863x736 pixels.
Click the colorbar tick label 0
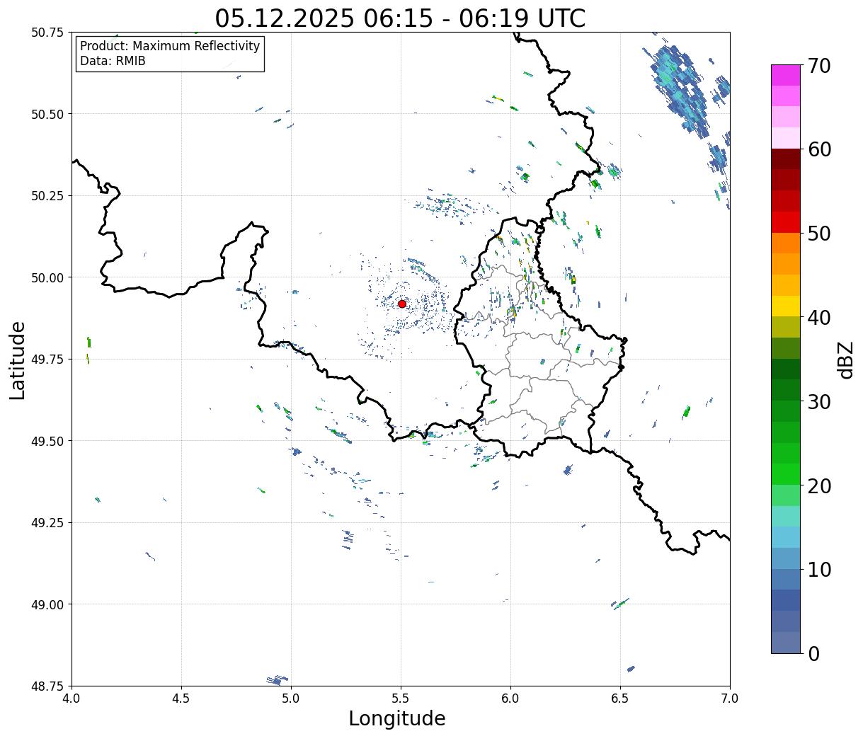pos(813,653)
